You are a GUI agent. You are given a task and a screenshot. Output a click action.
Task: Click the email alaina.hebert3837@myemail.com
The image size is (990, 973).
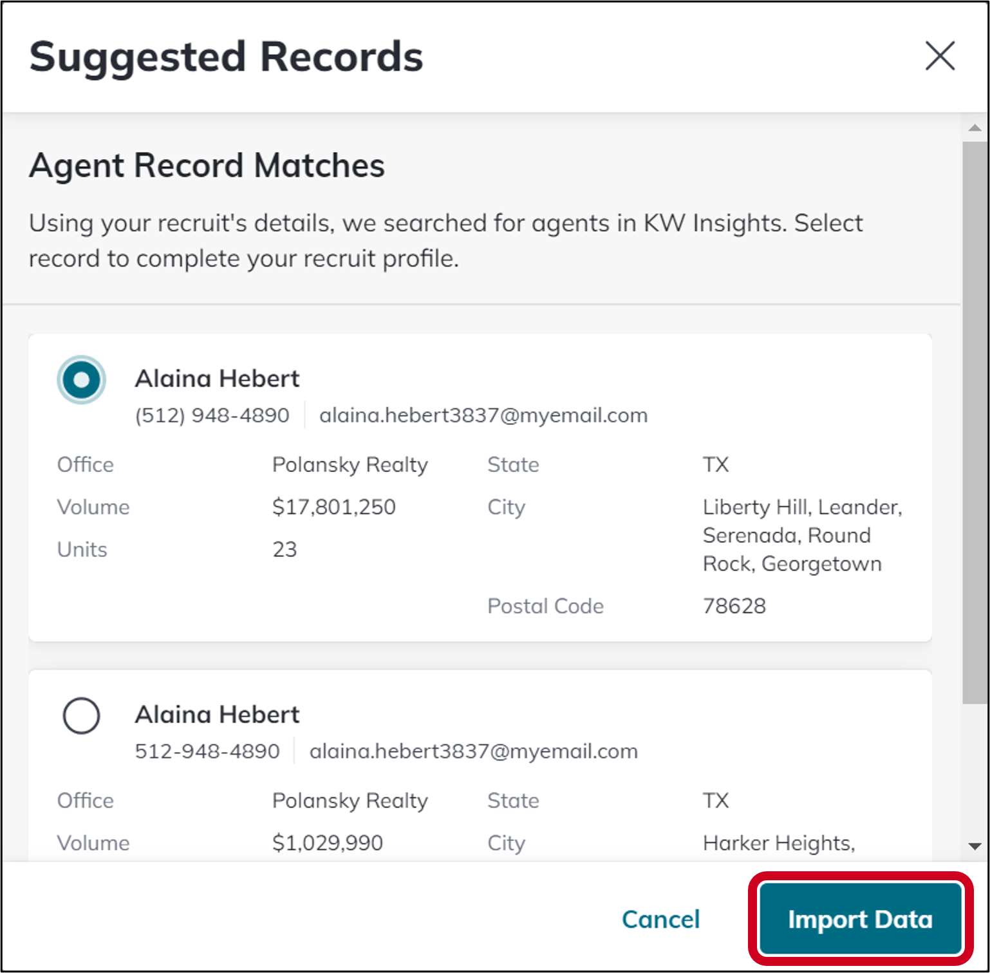(x=482, y=415)
